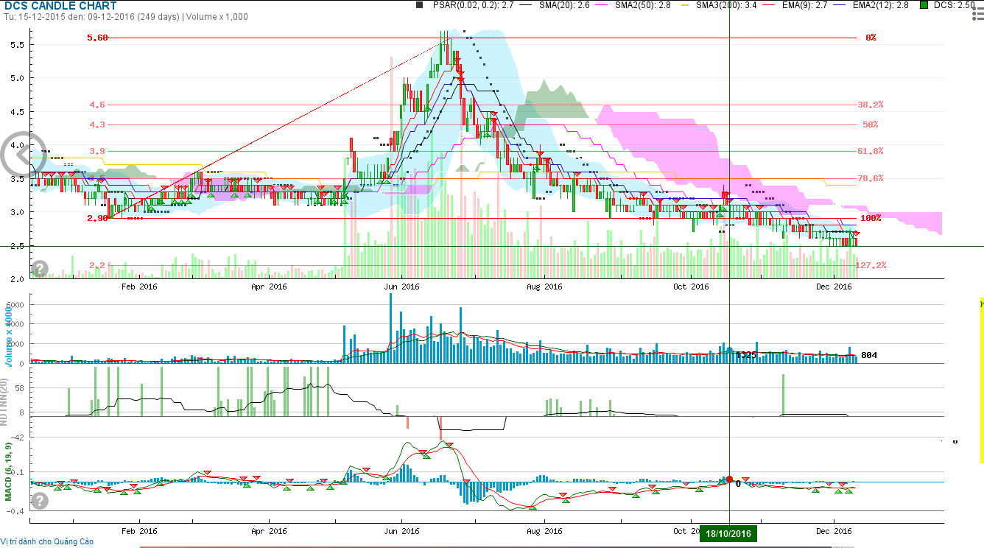Click the 2.90 Fibonacci price label
Screen dimensions: 984x548
[x=98, y=219]
